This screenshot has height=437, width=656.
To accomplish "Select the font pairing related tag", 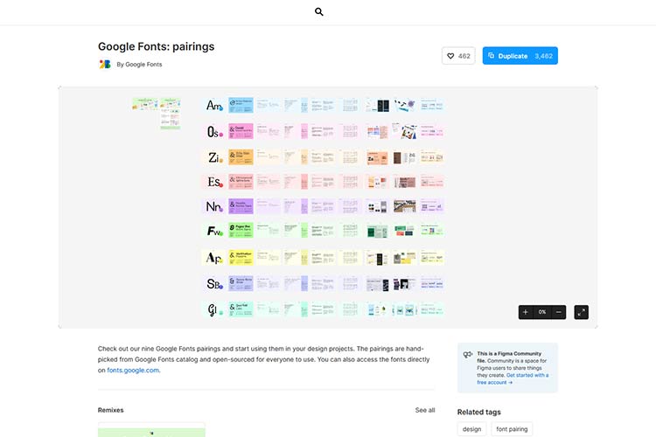I will click(x=510, y=429).
